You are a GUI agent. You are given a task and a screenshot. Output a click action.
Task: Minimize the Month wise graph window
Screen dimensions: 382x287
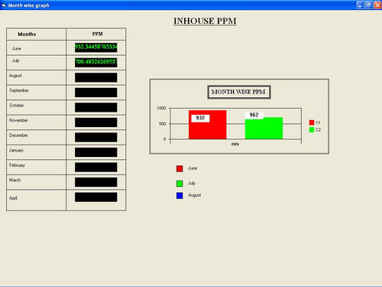pos(360,5)
